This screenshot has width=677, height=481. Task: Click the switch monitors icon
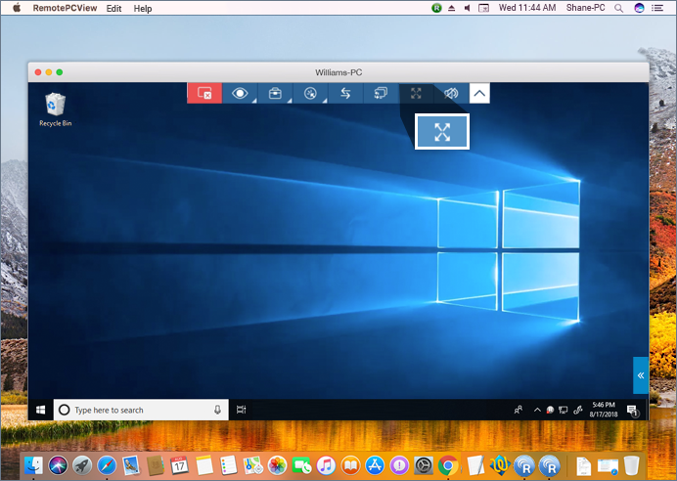[381, 94]
